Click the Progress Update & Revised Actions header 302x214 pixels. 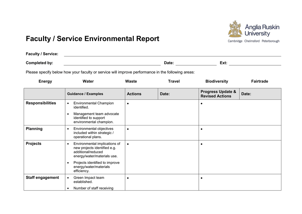(219, 94)
